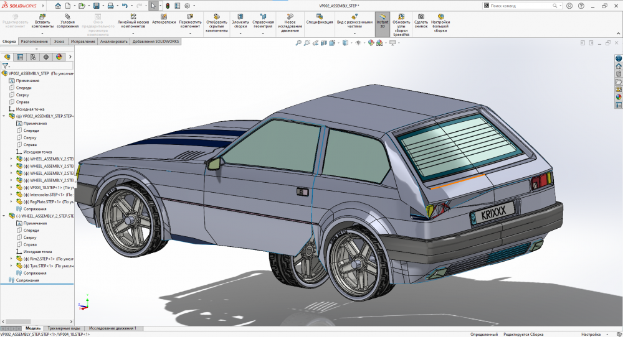Expand the Rim2.STEP component node

(11, 259)
